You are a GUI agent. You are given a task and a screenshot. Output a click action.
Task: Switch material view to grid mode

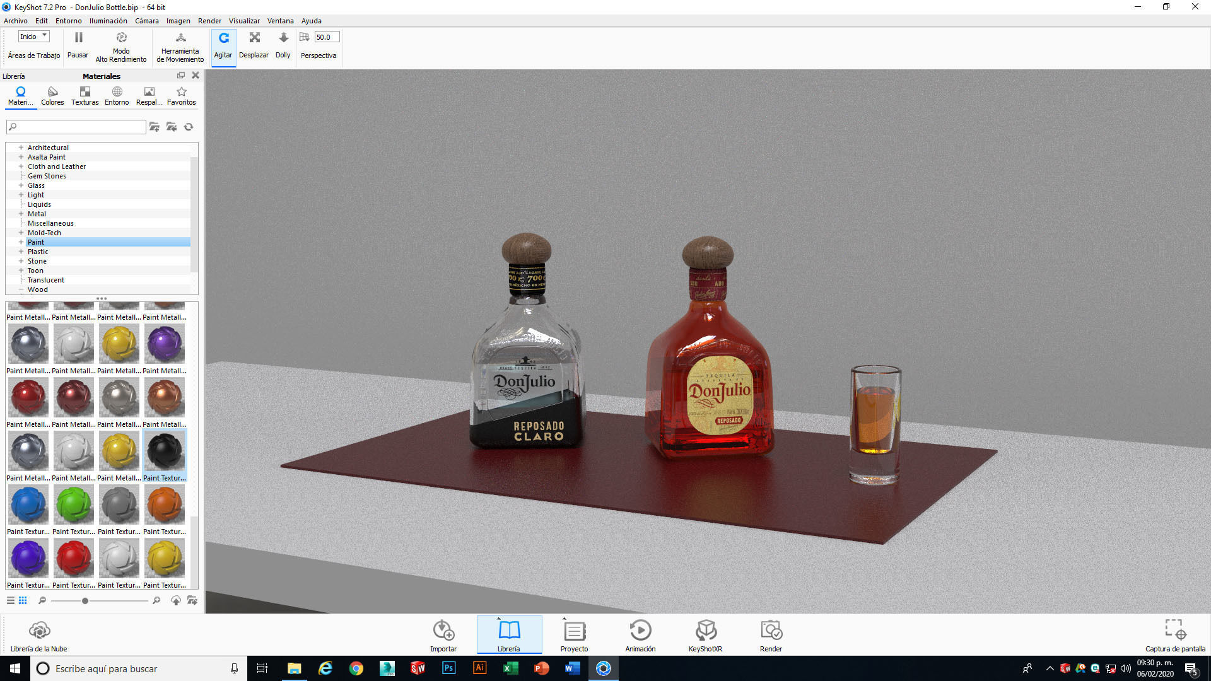23,600
